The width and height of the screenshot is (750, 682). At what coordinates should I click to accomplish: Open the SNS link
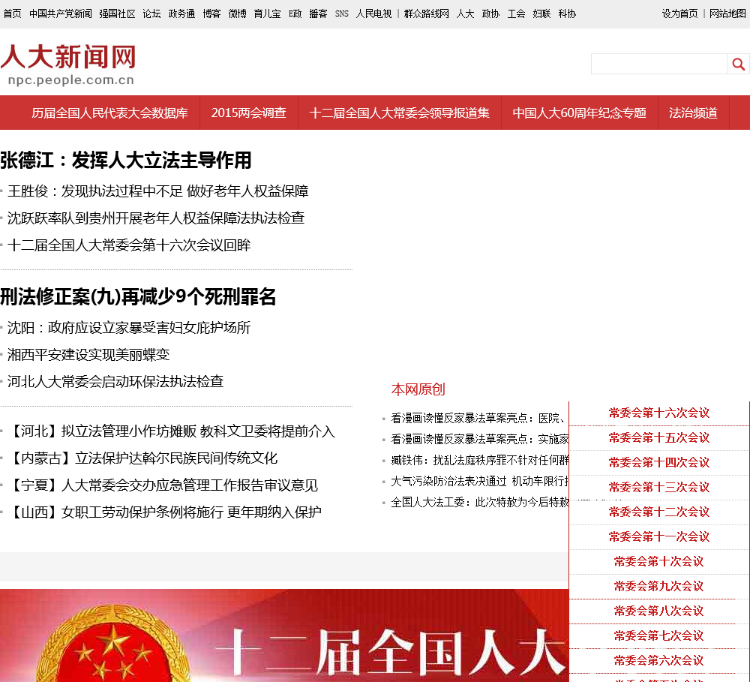point(341,14)
